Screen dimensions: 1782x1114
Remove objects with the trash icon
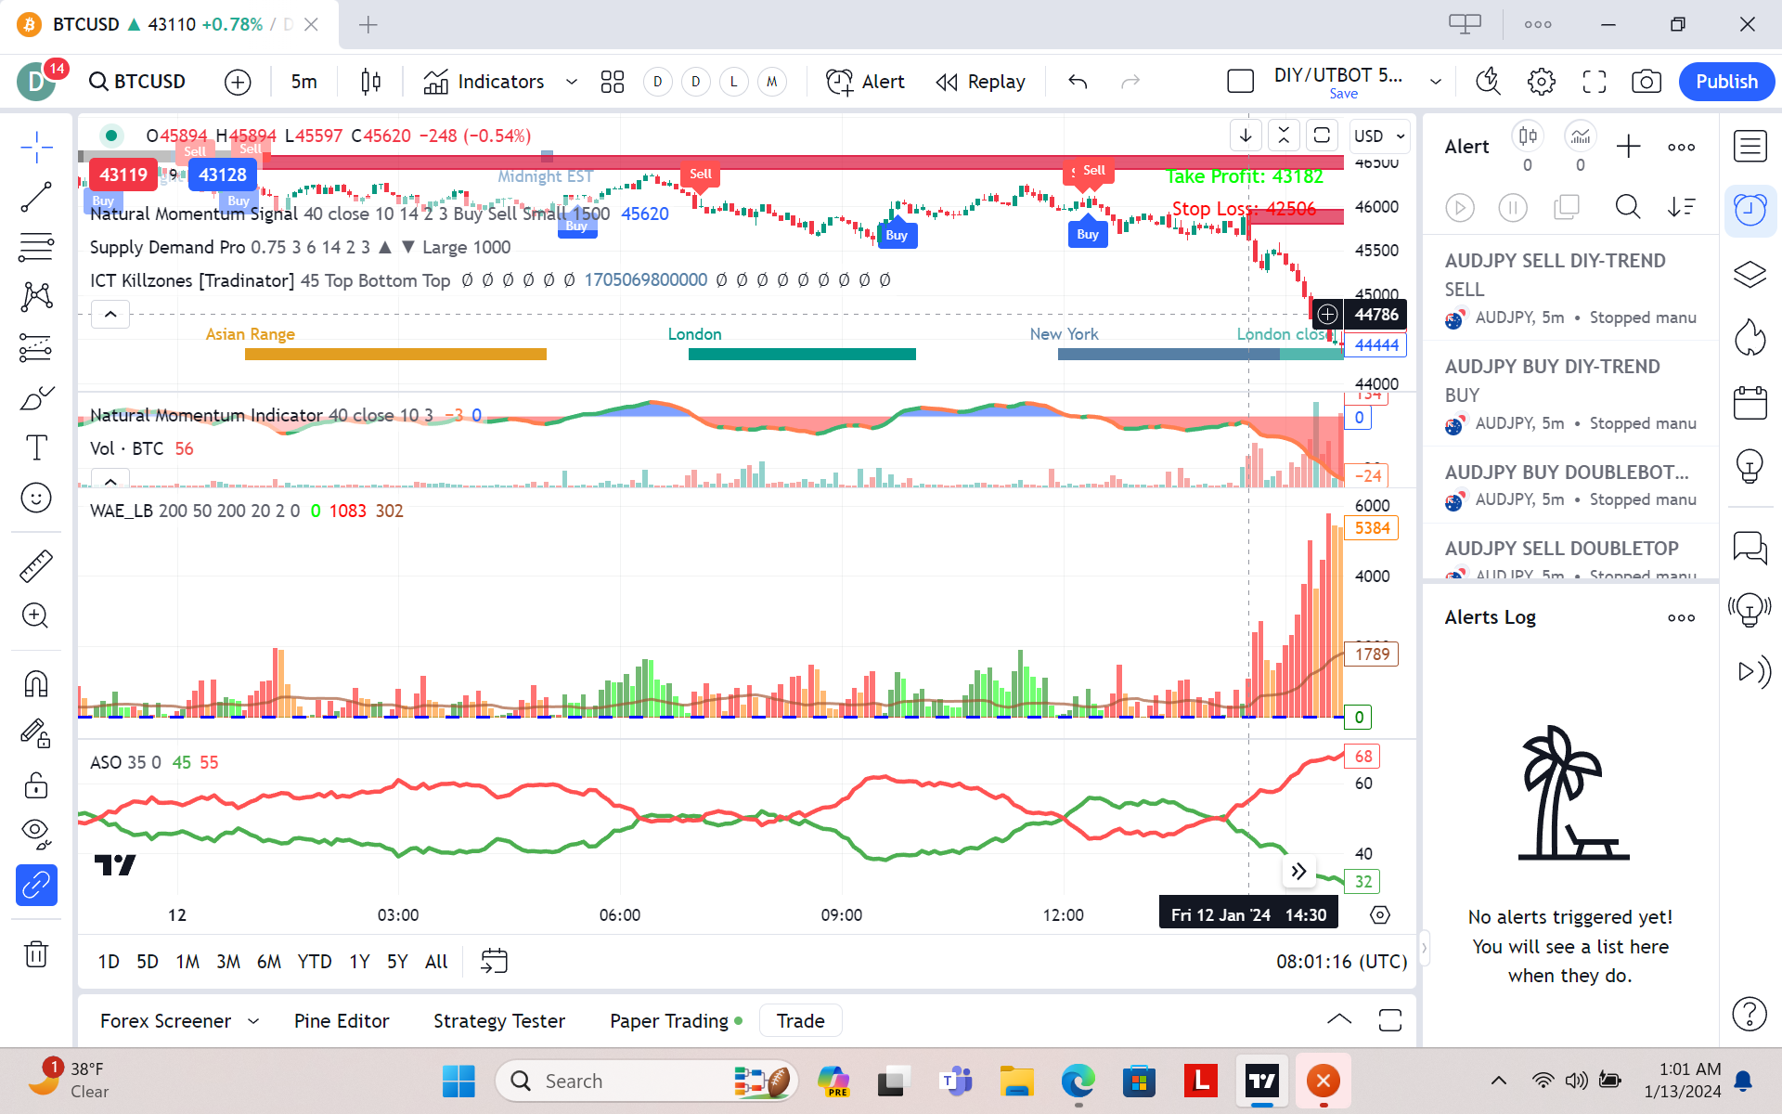click(36, 953)
